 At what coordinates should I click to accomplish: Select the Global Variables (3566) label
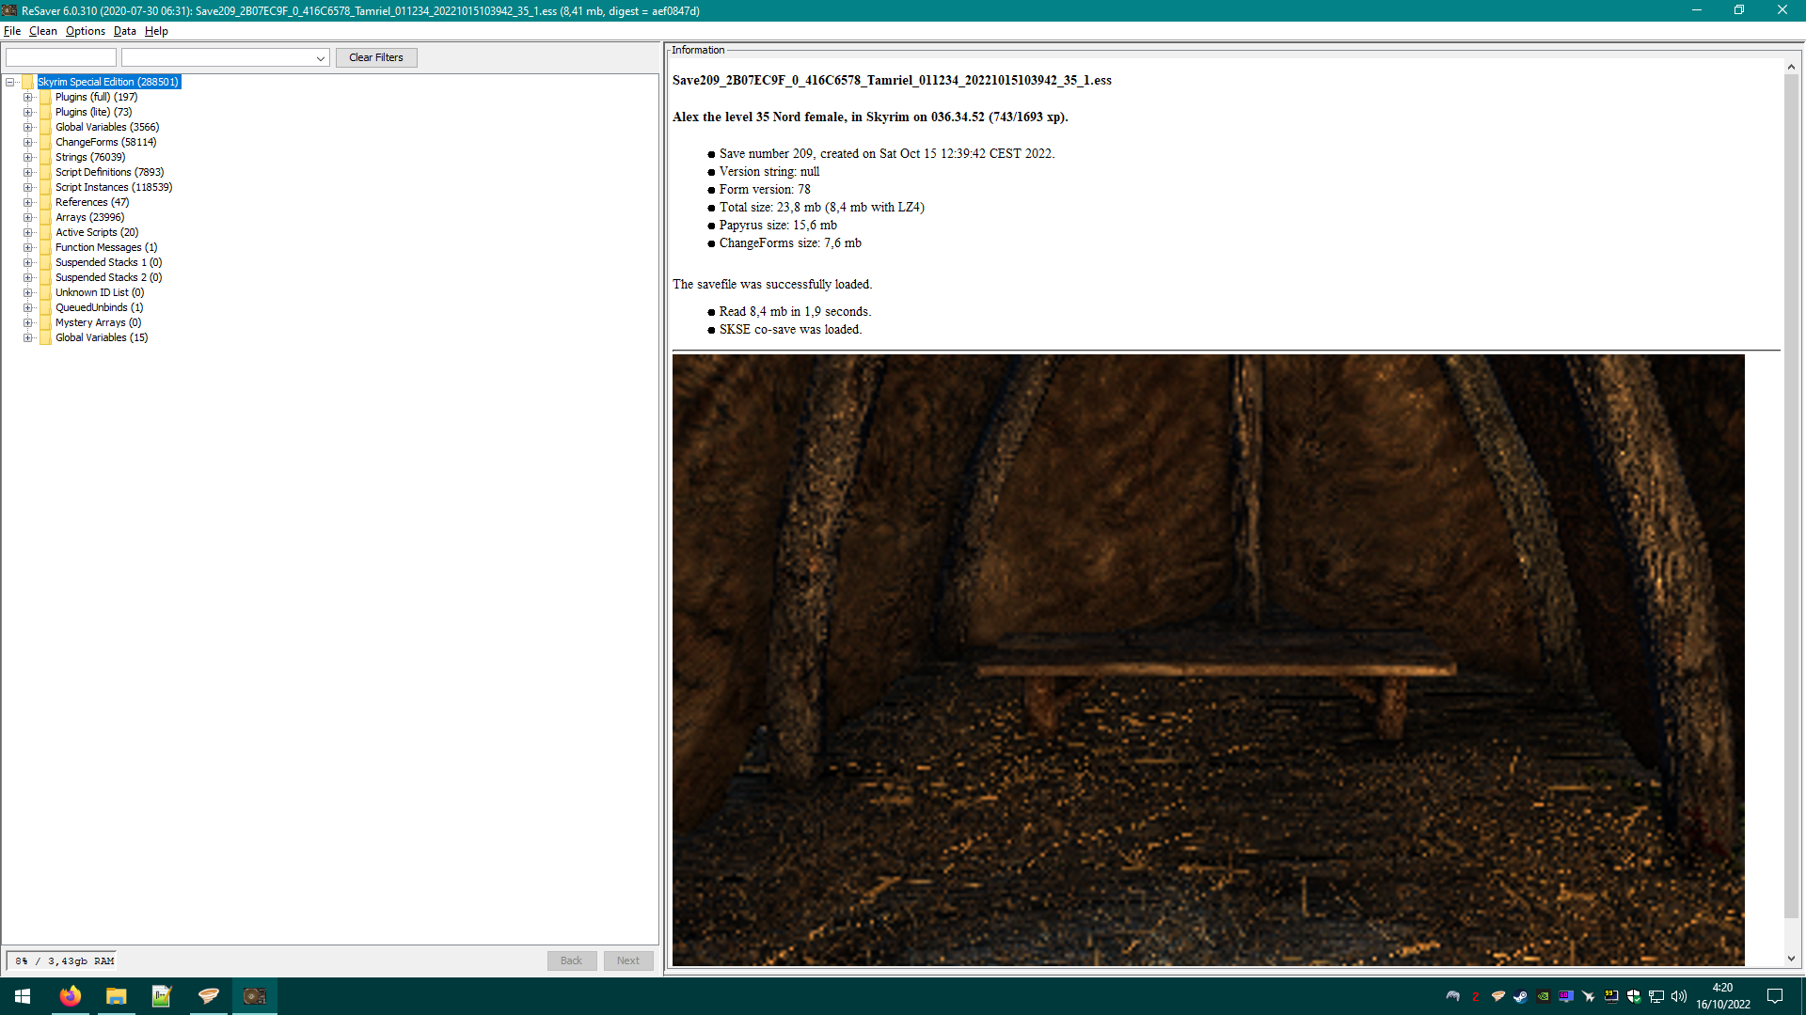coord(107,127)
